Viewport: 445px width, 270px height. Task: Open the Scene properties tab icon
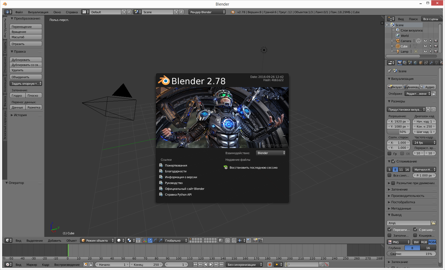[x=410, y=63]
